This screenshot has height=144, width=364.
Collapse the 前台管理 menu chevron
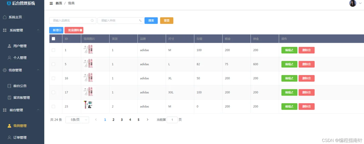(x=38, y=110)
